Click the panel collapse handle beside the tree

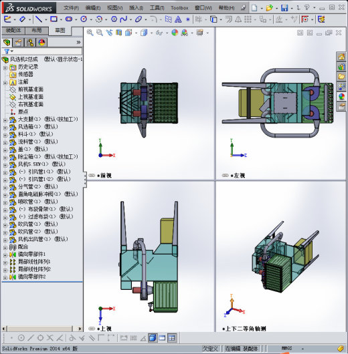pyautogui.click(x=85, y=180)
